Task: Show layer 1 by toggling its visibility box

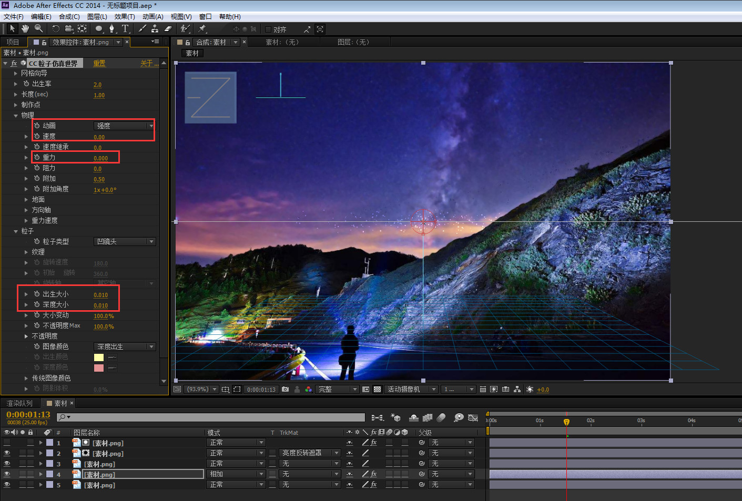Action: 7,443
